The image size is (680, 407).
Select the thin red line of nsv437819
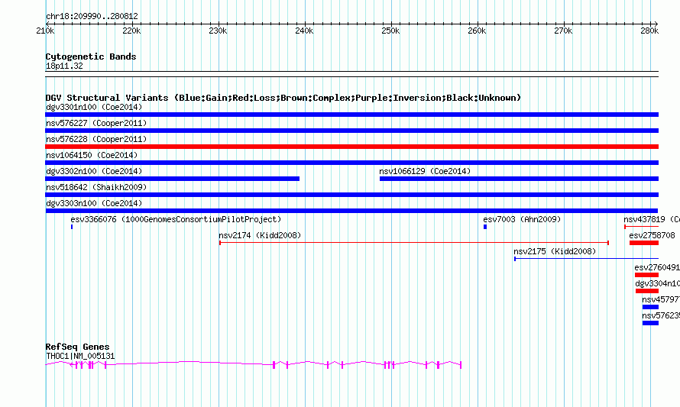coord(641,227)
